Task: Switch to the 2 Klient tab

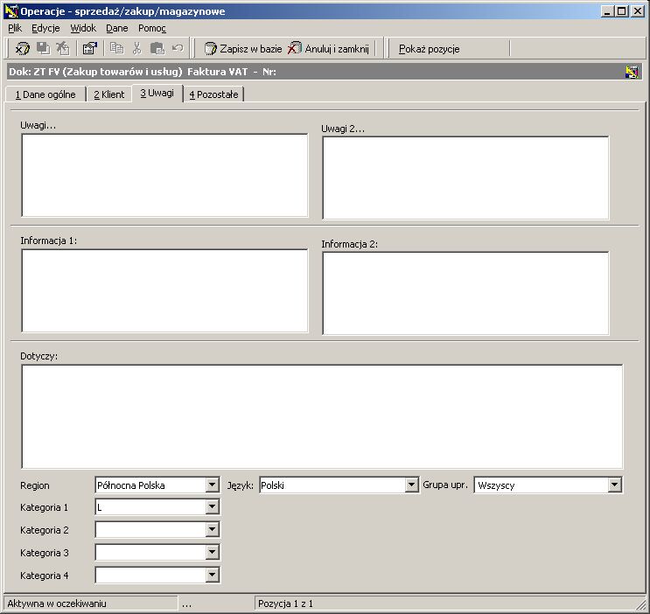Action: 109,94
